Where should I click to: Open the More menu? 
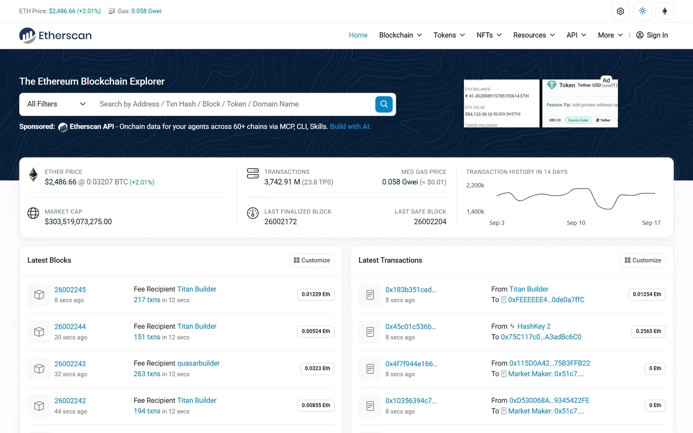coord(610,35)
